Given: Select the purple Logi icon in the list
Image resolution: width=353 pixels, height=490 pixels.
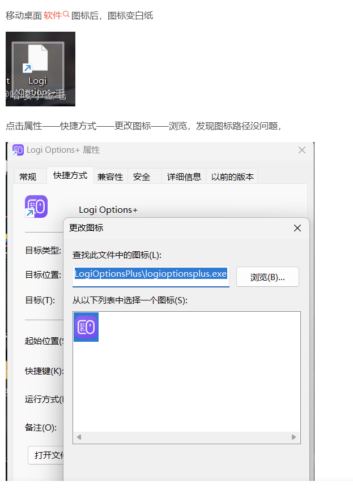Looking at the screenshot, I should [x=86, y=327].
